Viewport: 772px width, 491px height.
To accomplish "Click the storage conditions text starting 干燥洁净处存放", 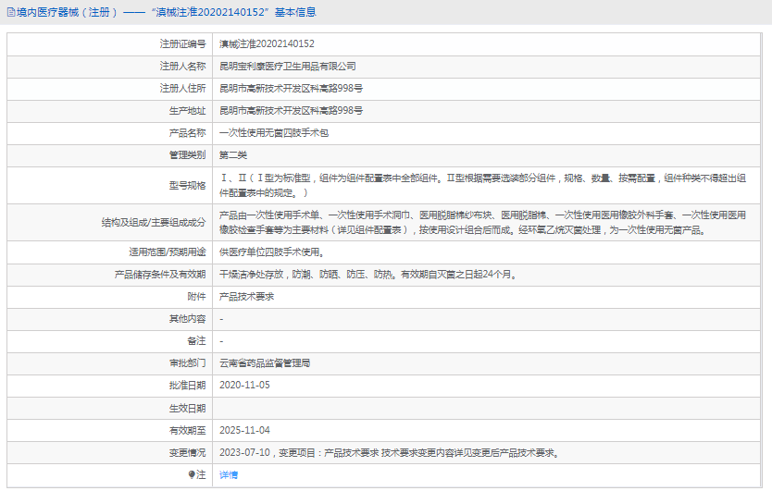I will click(x=369, y=274).
